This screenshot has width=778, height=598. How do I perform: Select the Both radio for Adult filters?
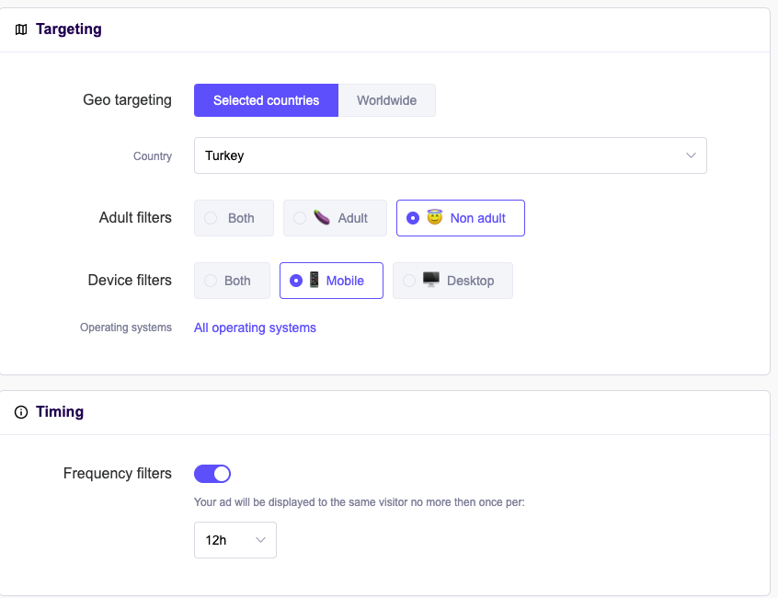point(211,218)
